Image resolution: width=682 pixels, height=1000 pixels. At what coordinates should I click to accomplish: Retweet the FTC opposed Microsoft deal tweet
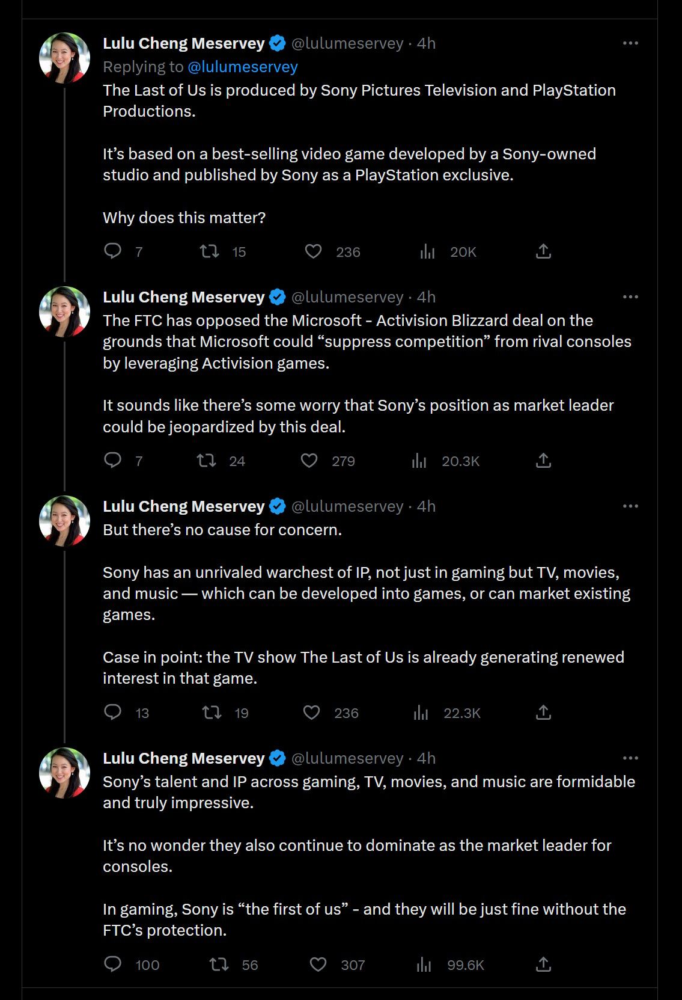pyautogui.click(x=207, y=461)
